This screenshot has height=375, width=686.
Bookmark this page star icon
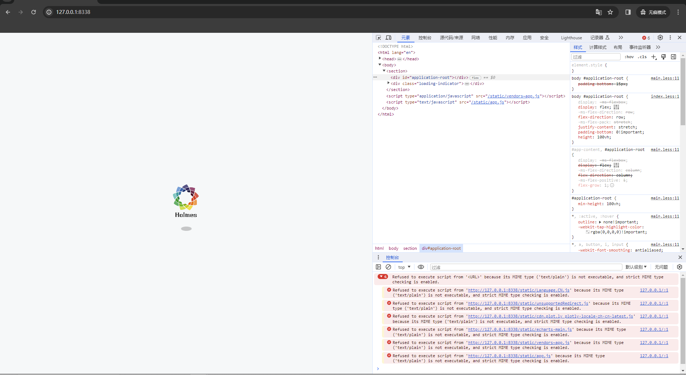pyautogui.click(x=610, y=12)
